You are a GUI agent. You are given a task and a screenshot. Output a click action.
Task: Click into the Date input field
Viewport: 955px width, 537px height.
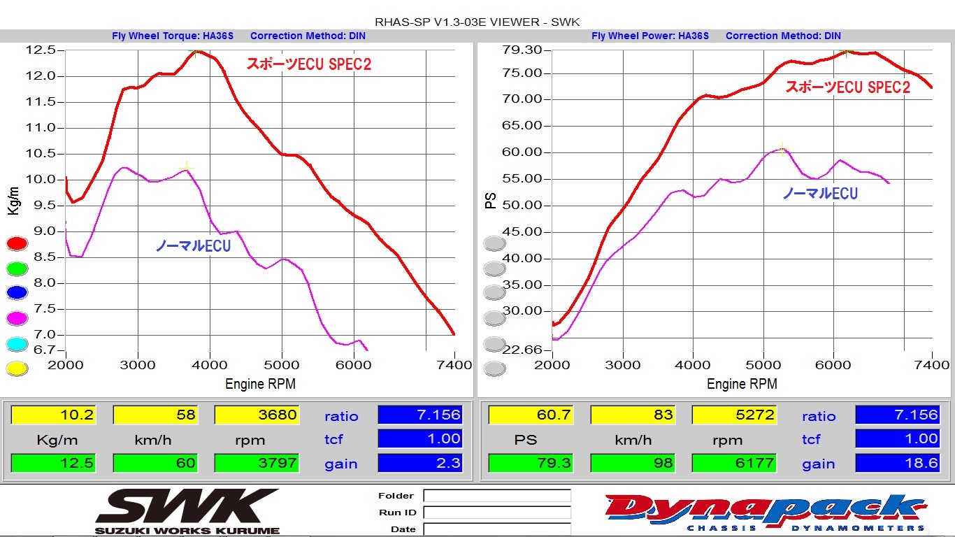coord(496,529)
